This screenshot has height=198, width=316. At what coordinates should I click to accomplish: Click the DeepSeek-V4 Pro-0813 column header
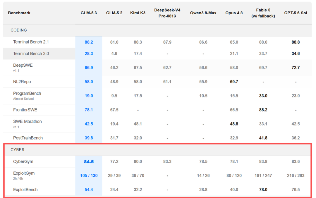[167, 13]
